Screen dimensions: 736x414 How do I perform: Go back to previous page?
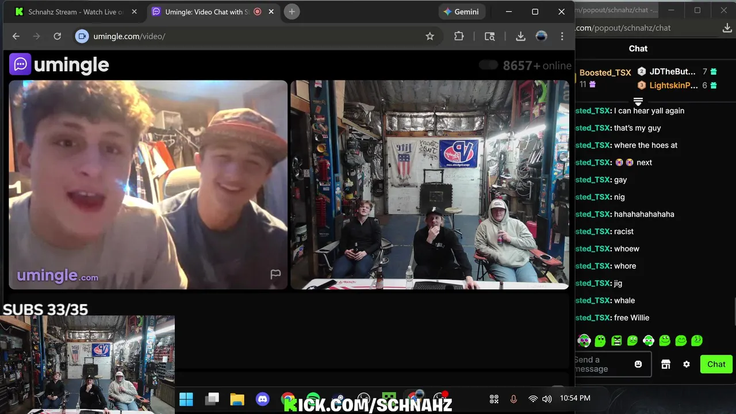coord(16,36)
